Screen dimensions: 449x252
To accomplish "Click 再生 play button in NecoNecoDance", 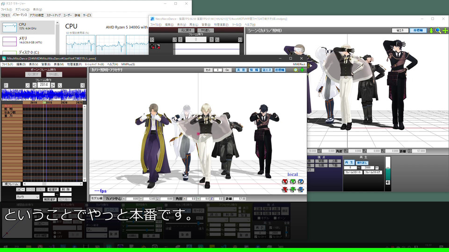I will [x=349, y=162].
